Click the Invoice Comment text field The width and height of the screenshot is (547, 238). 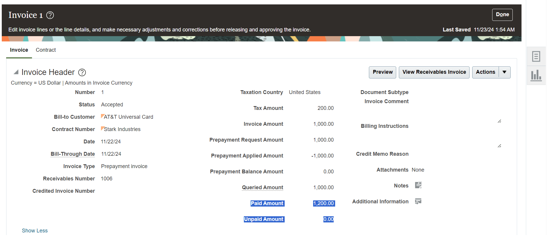coord(456,110)
